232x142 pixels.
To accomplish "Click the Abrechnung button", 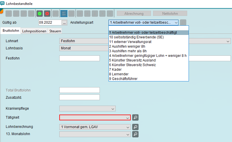I will pos(134,14).
